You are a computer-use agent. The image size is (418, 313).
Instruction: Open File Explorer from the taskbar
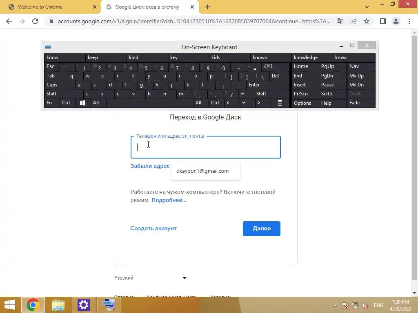click(x=58, y=305)
